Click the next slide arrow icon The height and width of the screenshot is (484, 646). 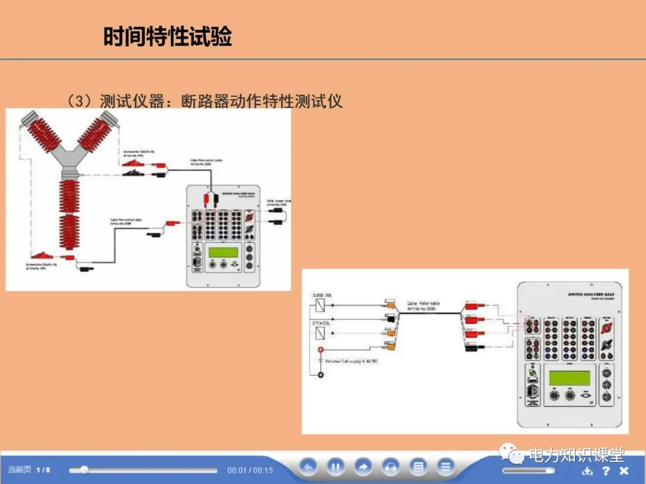coord(364,468)
